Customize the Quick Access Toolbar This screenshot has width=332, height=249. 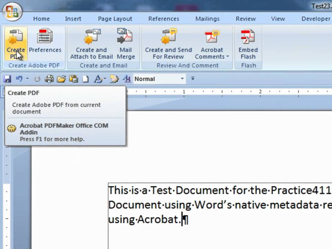[193, 79]
